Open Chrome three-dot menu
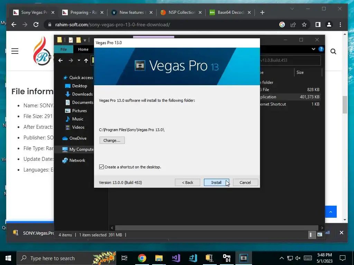The image size is (354, 265). [340, 24]
